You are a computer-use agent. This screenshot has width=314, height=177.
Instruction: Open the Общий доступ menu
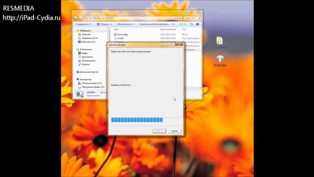click(126, 24)
